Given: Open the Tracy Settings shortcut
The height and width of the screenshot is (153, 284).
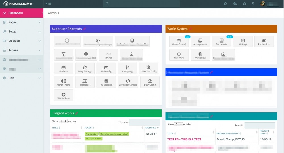Looking at the screenshot, I should pyautogui.click(x=85, y=68).
